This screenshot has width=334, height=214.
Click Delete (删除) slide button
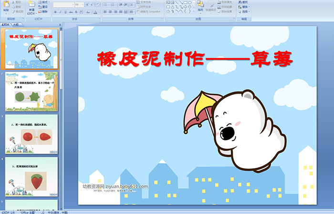(x=43, y=11)
